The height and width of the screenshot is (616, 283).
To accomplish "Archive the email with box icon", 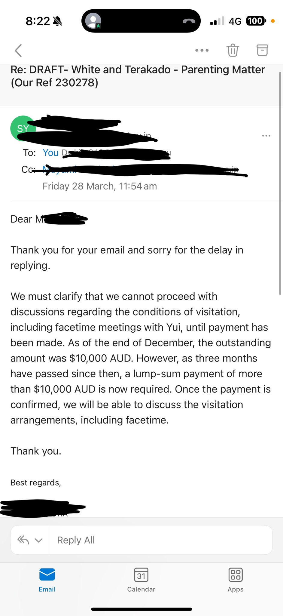I will coord(262,50).
